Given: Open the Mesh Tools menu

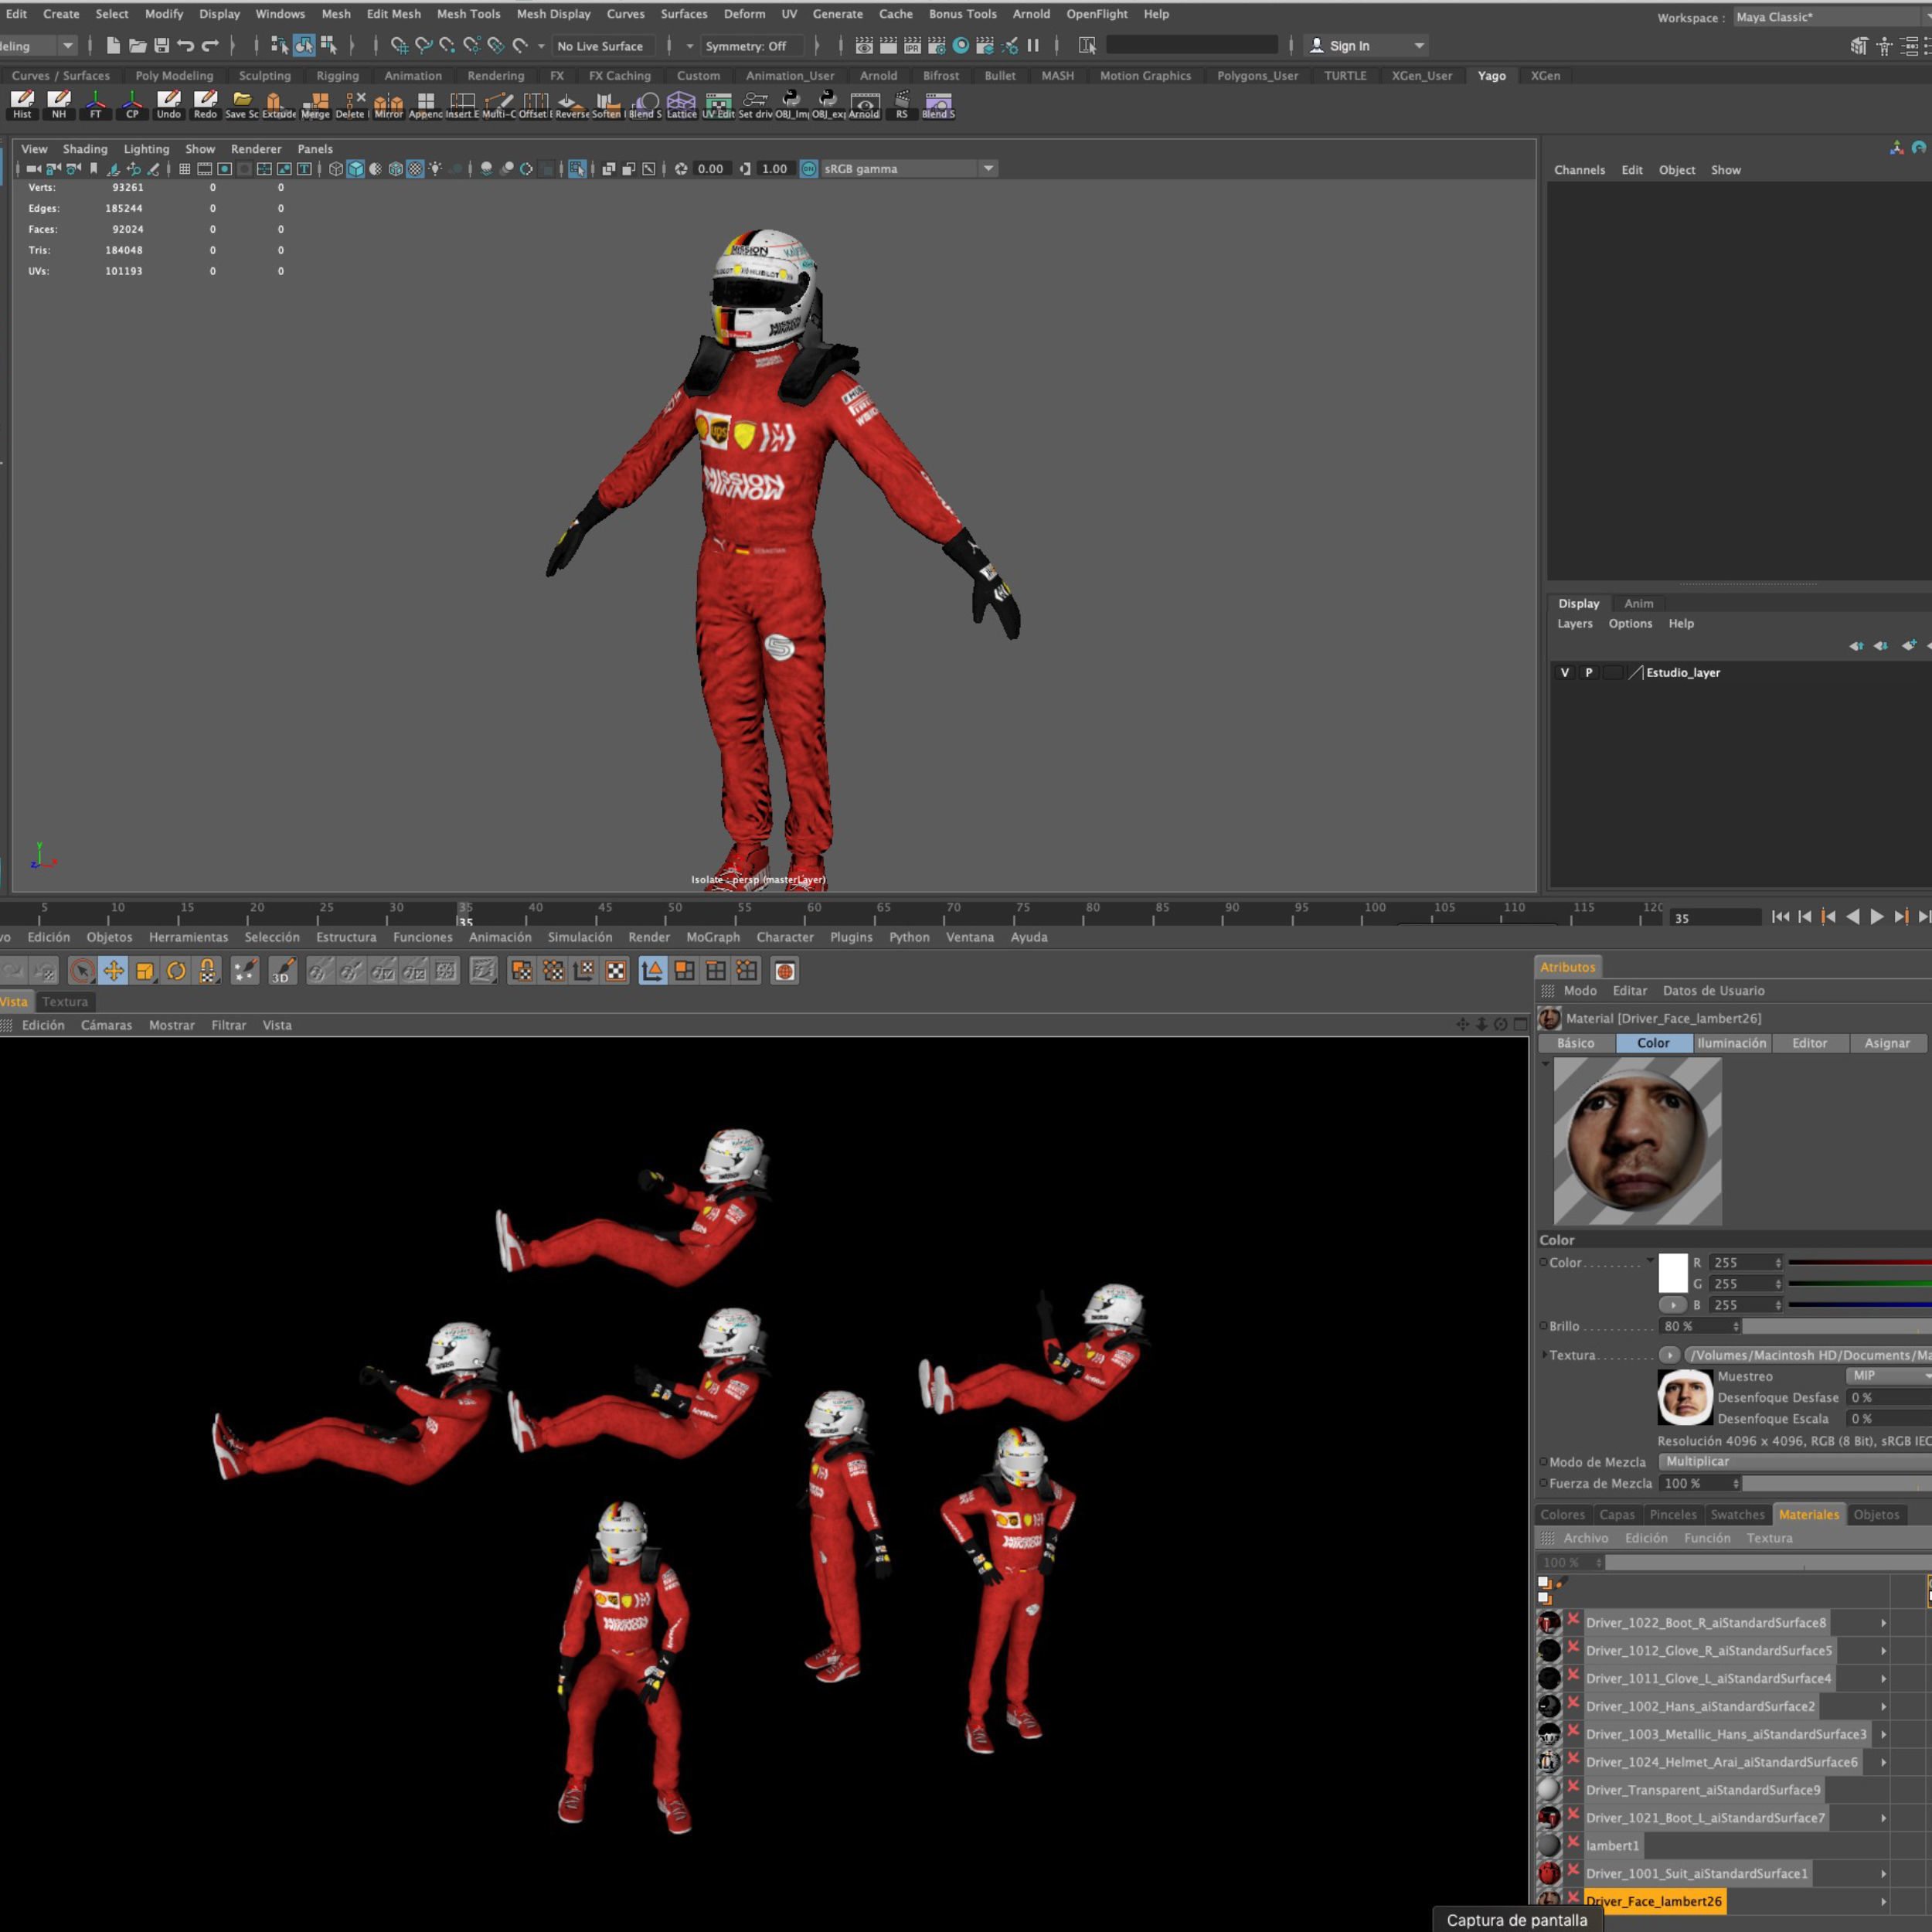Looking at the screenshot, I should 468,14.
